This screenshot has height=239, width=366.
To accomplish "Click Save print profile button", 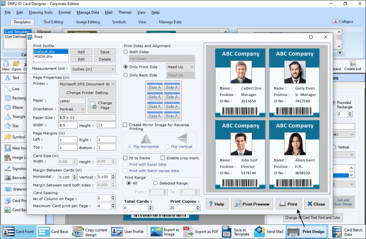I will (105, 52).
